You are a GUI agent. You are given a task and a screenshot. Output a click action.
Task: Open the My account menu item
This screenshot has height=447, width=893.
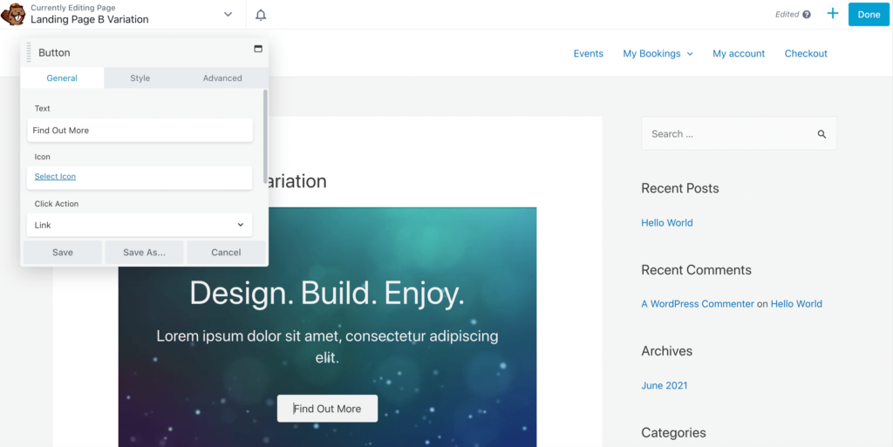739,53
